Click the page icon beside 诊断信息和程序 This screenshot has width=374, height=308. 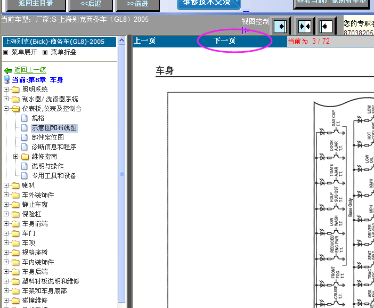point(25,147)
